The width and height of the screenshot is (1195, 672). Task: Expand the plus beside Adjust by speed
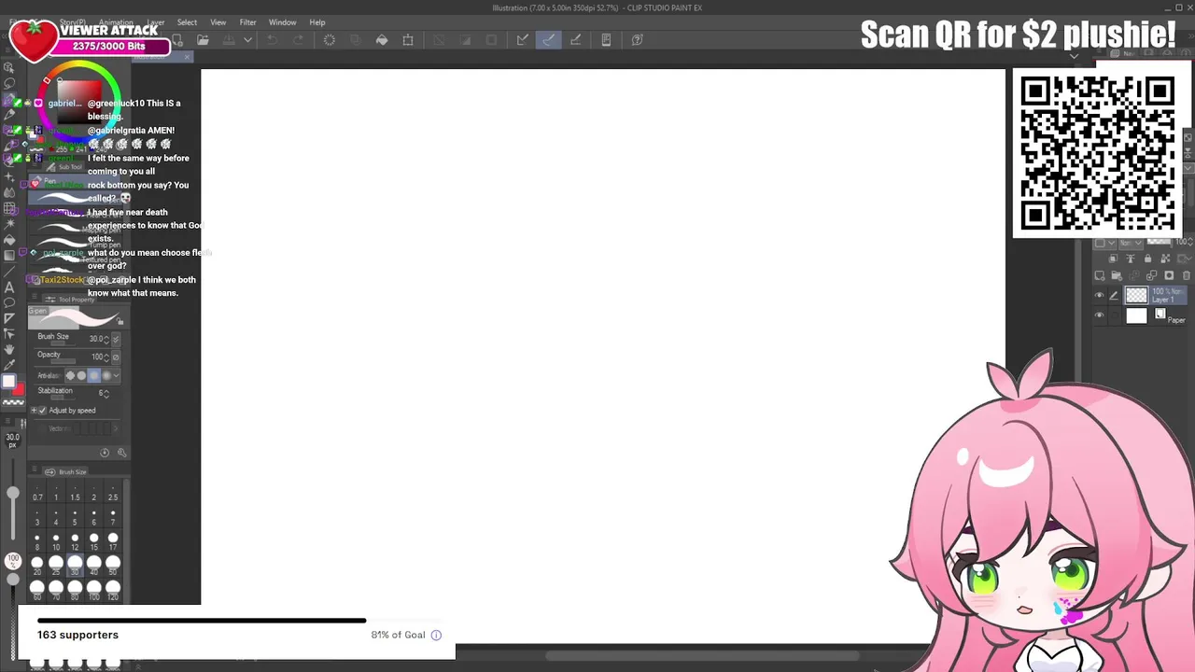pyautogui.click(x=34, y=411)
